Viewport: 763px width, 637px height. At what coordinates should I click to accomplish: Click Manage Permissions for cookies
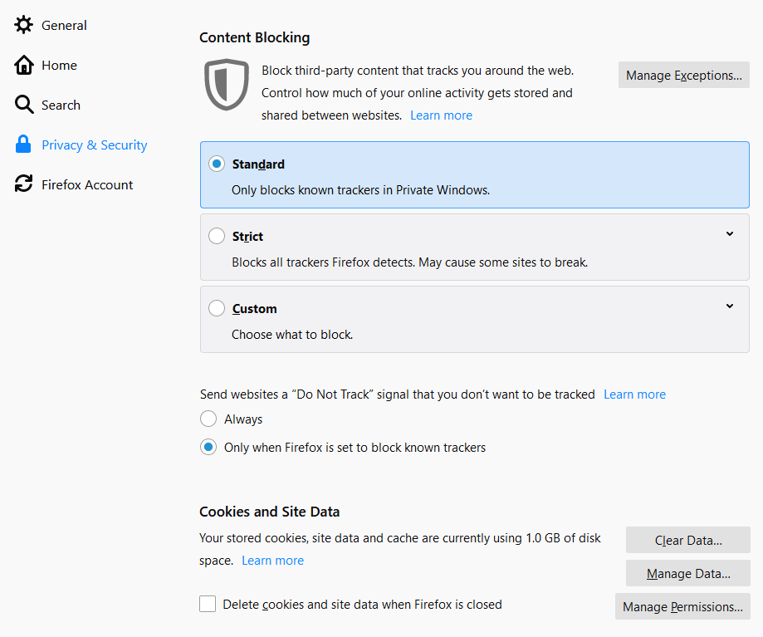tap(682, 606)
